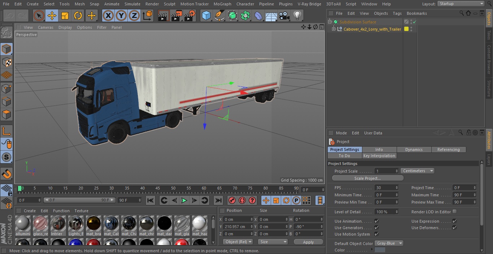Add a Subdivision Surface generator
Screen dimensions: 493x254
pyautogui.click(x=232, y=15)
